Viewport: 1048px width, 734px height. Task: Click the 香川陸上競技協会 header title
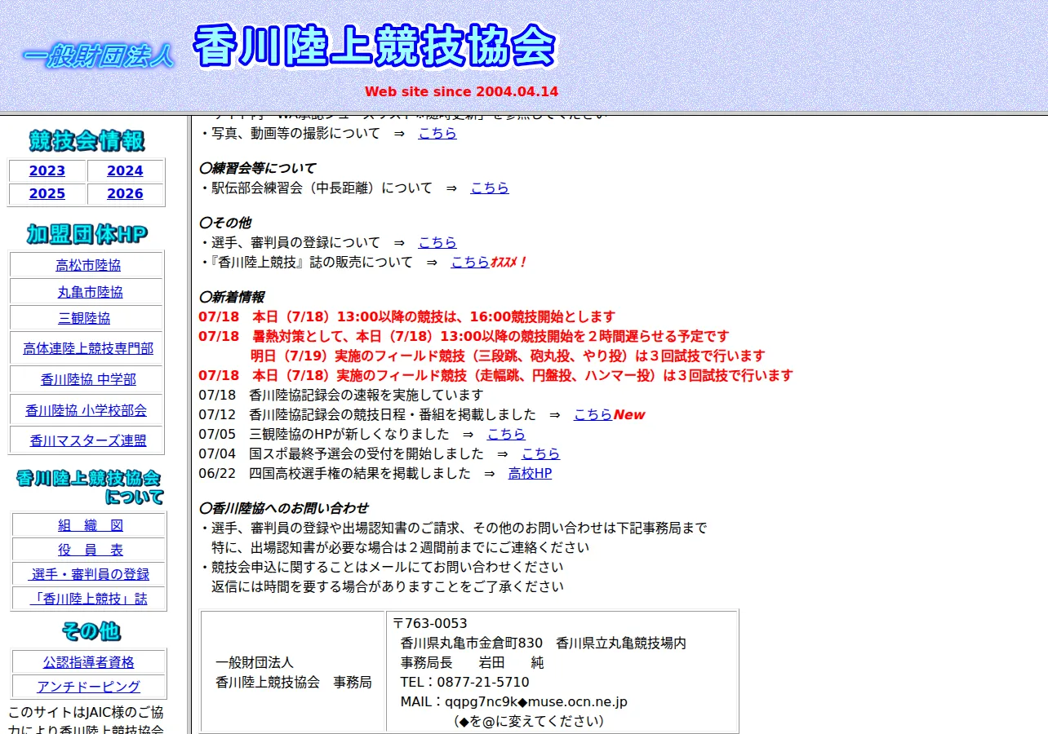point(375,46)
